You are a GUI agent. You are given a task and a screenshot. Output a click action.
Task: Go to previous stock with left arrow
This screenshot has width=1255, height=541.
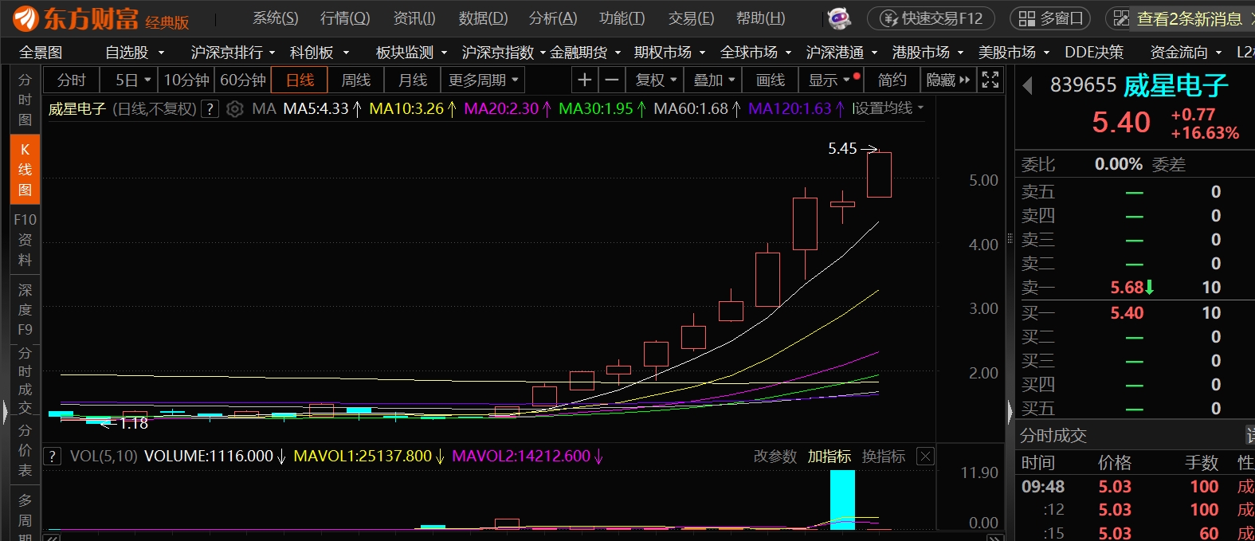pos(1028,85)
